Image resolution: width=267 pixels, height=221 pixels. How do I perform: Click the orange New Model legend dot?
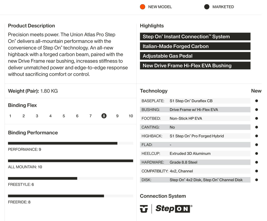[x=143, y=7]
